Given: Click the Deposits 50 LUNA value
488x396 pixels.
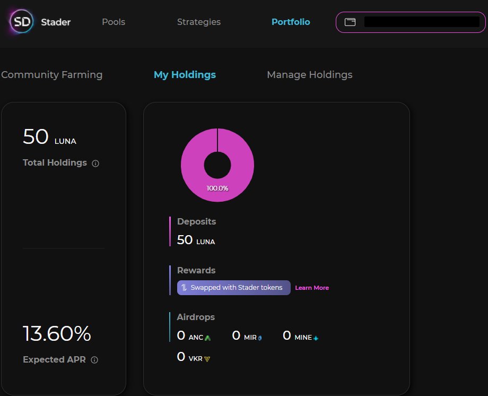Looking at the screenshot, I should point(196,240).
